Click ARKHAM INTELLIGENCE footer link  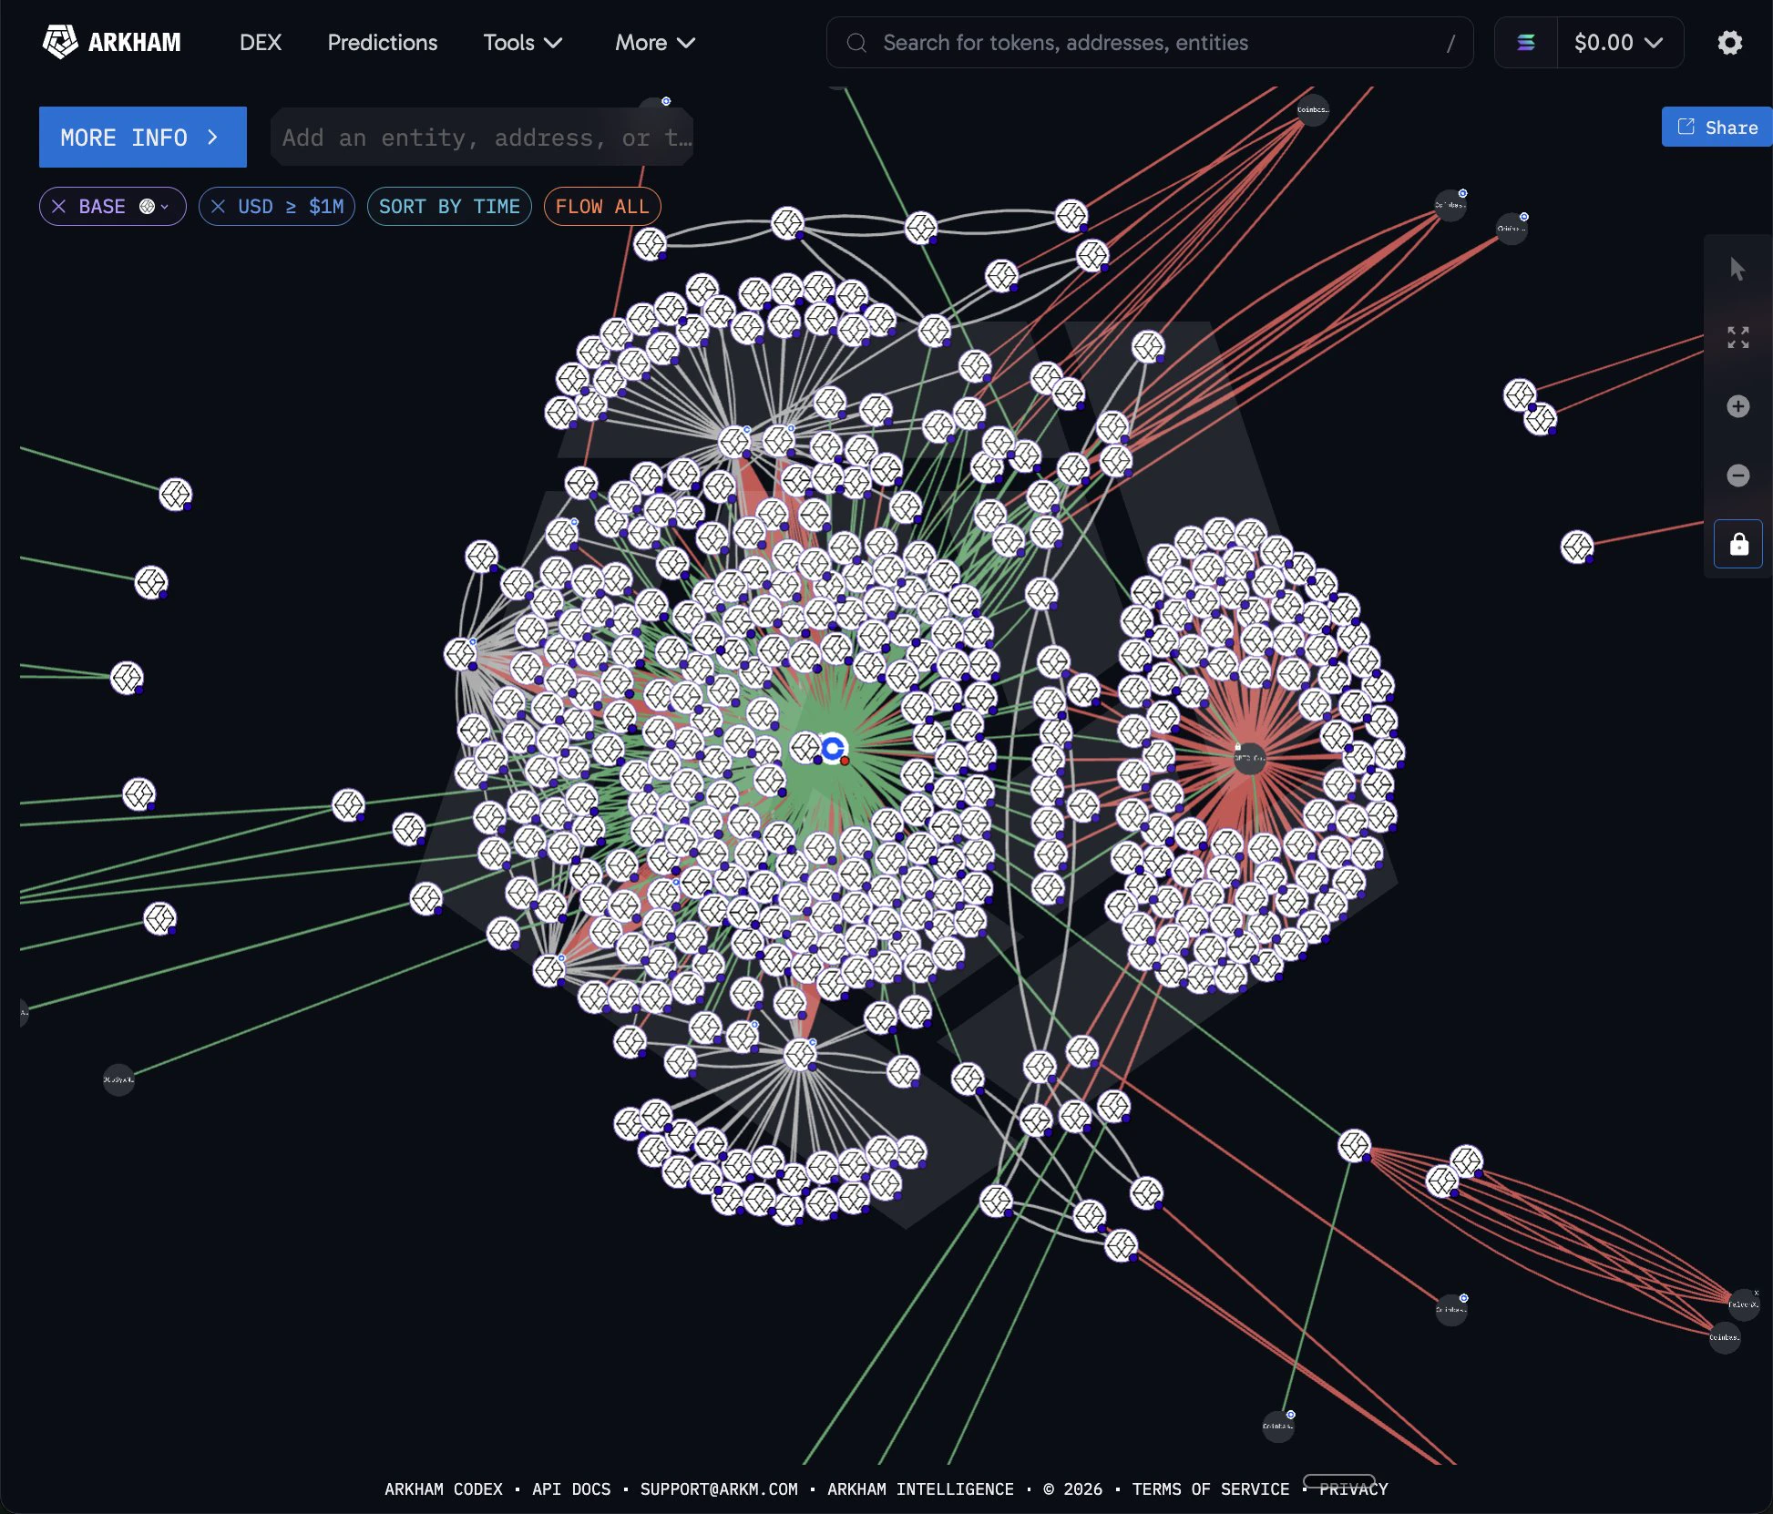pyautogui.click(x=920, y=1488)
